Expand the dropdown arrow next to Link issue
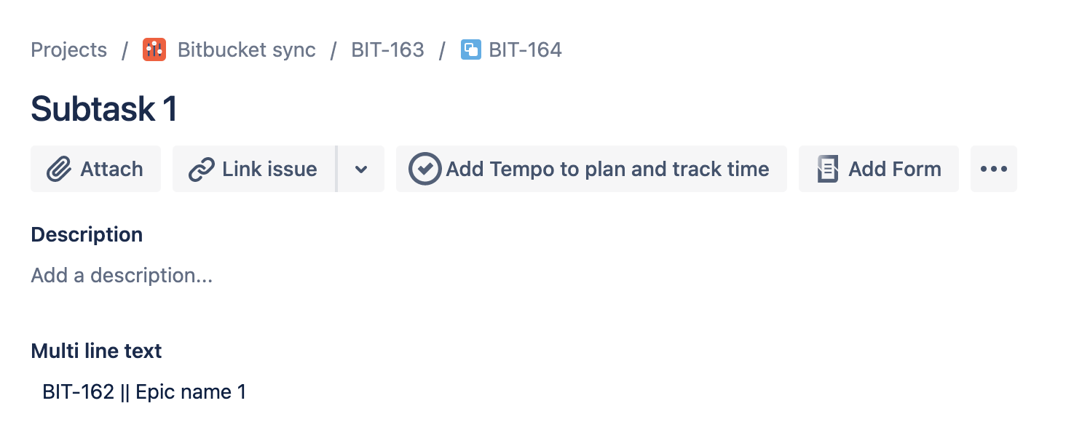This screenshot has width=1082, height=438. (361, 169)
